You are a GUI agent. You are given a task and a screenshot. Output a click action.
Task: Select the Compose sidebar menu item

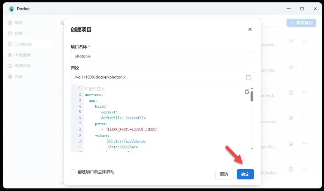click(23, 44)
